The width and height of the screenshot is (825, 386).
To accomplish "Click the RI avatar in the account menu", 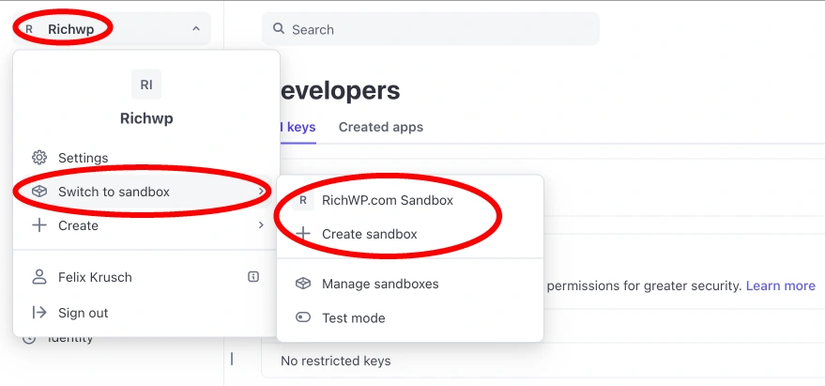I will point(146,85).
